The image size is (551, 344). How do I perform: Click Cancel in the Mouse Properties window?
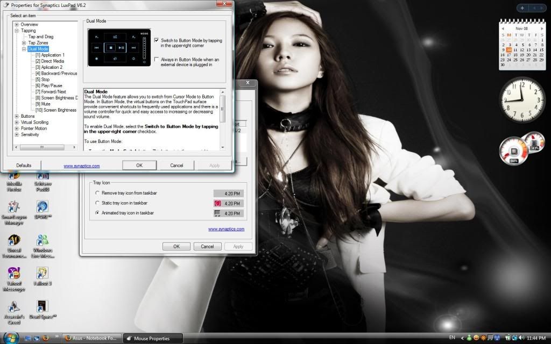tap(207, 246)
